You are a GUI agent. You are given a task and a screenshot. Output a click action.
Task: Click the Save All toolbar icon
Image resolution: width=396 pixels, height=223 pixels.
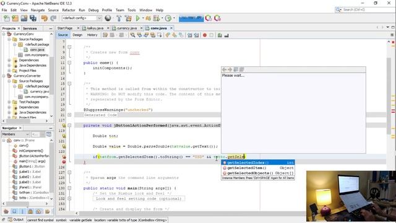pyautogui.click(x=33, y=18)
